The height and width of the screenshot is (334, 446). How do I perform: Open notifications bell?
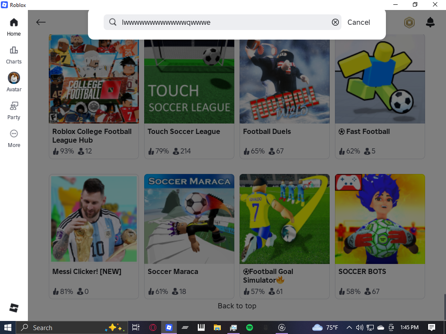tap(430, 22)
